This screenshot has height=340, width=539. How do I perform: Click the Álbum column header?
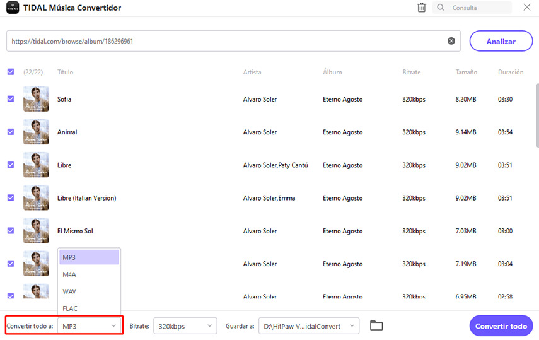click(332, 72)
